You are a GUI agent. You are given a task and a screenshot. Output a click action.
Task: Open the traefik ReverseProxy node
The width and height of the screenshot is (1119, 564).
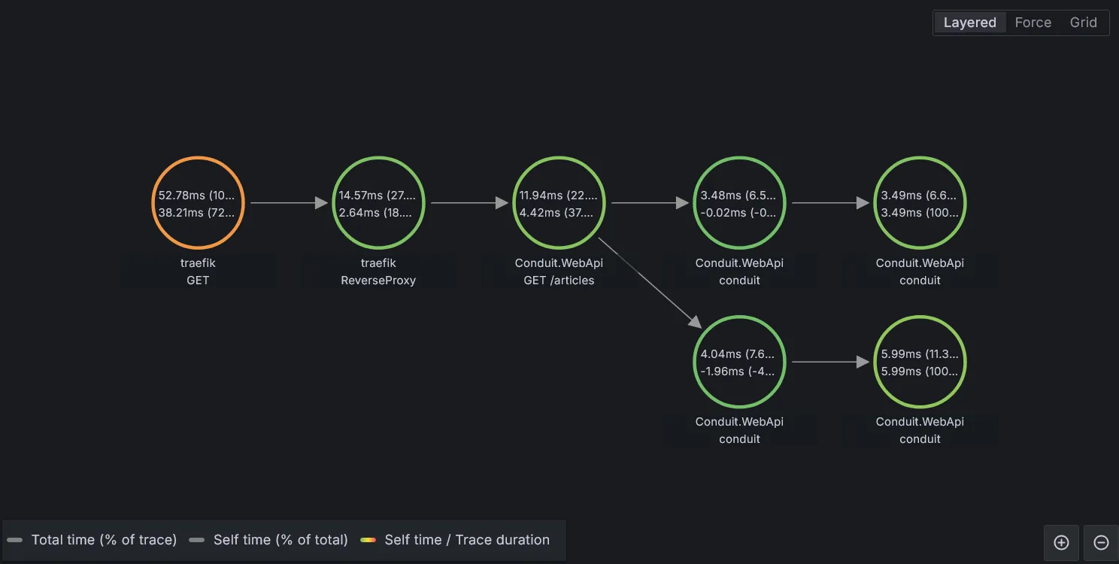pyautogui.click(x=378, y=202)
